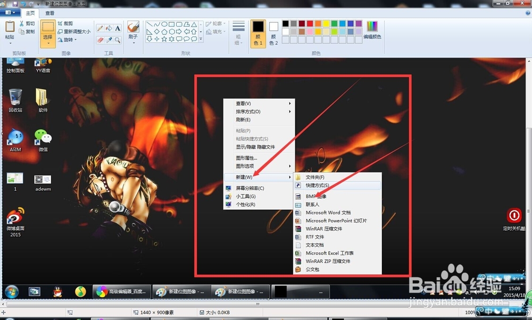This screenshot has width=532, height=320.
Task: Expand the 粘贴 (Paste) dropdown arrow
Action: pyautogui.click(x=10, y=44)
